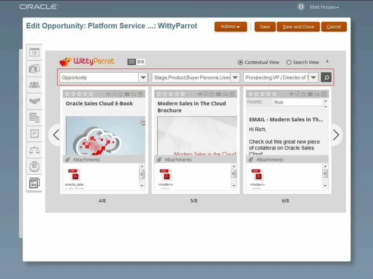
Task: Go to previous content cards arrow
Action: pyautogui.click(x=56, y=135)
